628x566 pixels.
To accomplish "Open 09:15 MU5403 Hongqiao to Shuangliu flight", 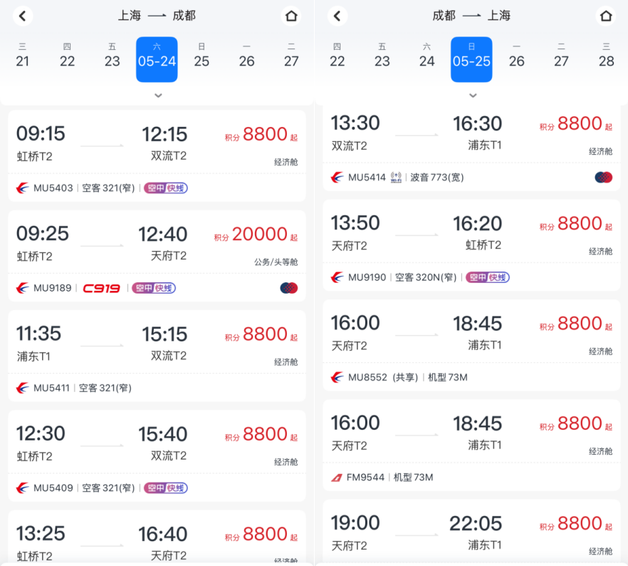I will tap(157, 156).
